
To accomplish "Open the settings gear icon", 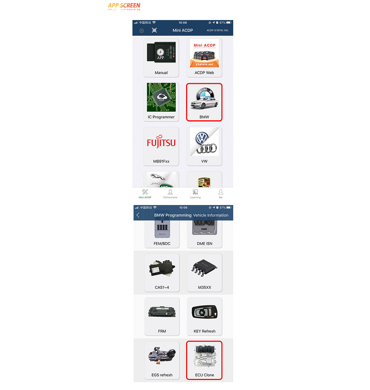I will (x=141, y=30).
